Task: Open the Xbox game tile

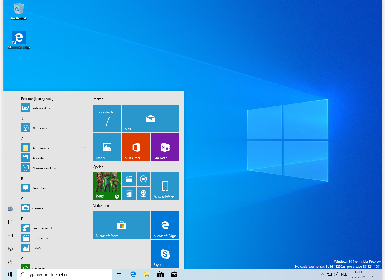Action: pyautogui.click(x=107, y=186)
